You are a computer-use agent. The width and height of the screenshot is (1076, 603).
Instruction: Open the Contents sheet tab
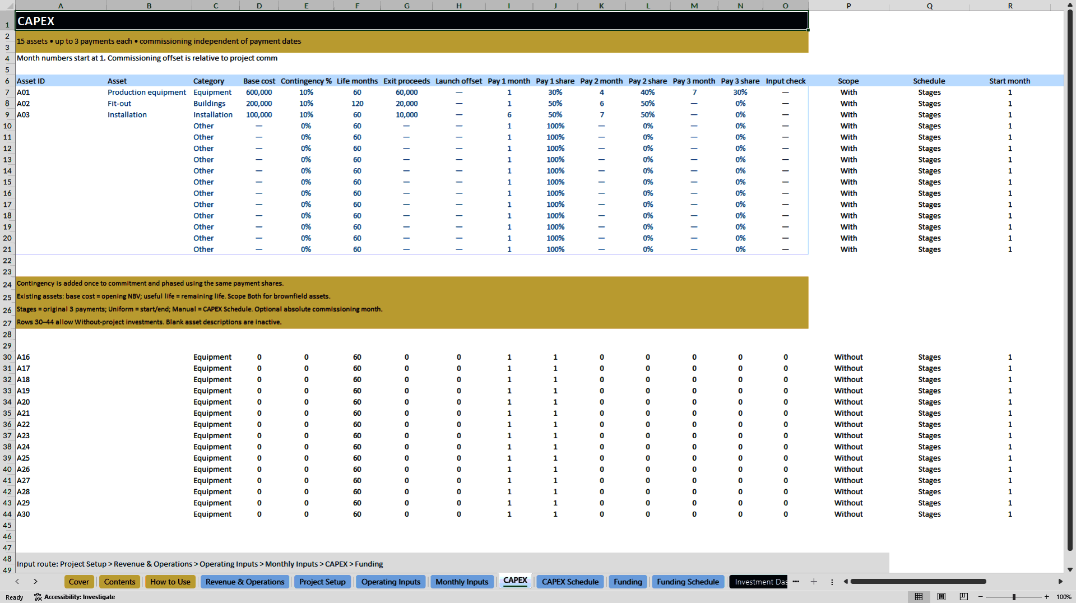120,582
